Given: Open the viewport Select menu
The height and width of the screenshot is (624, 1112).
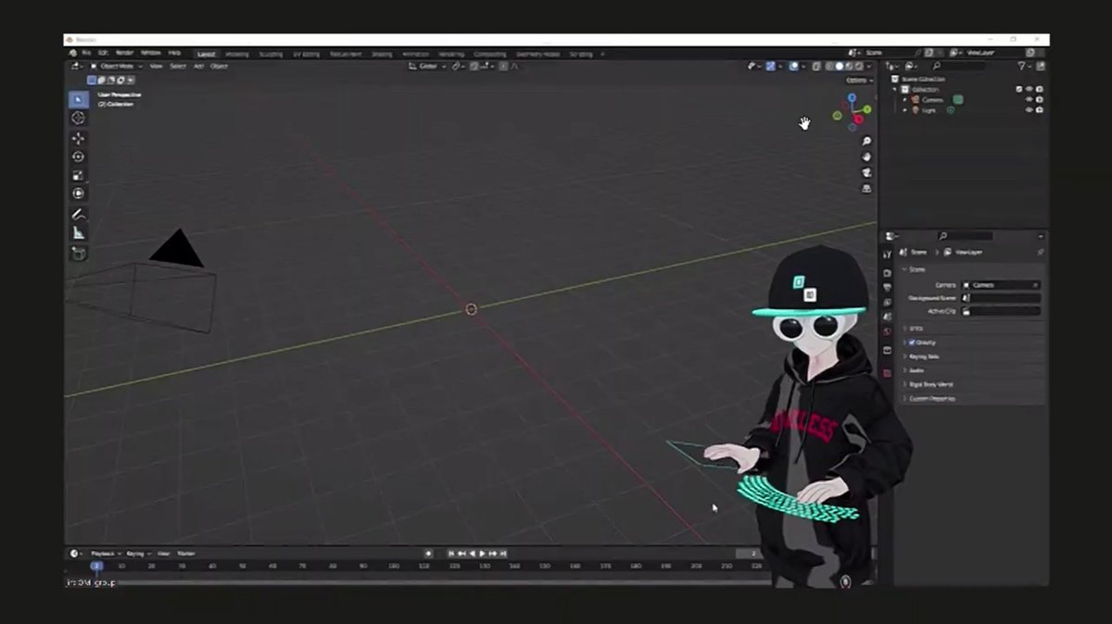Looking at the screenshot, I should click(178, 67).
